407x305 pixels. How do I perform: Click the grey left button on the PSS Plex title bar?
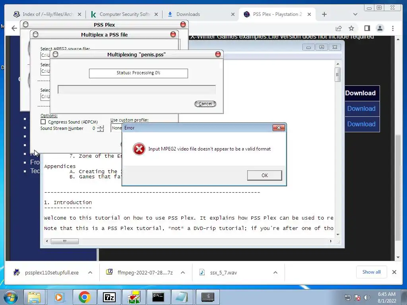(25, 24)
